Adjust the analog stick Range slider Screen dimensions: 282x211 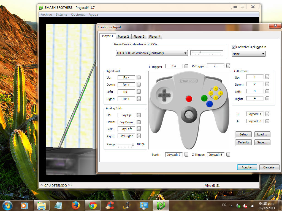coord(133,144)
